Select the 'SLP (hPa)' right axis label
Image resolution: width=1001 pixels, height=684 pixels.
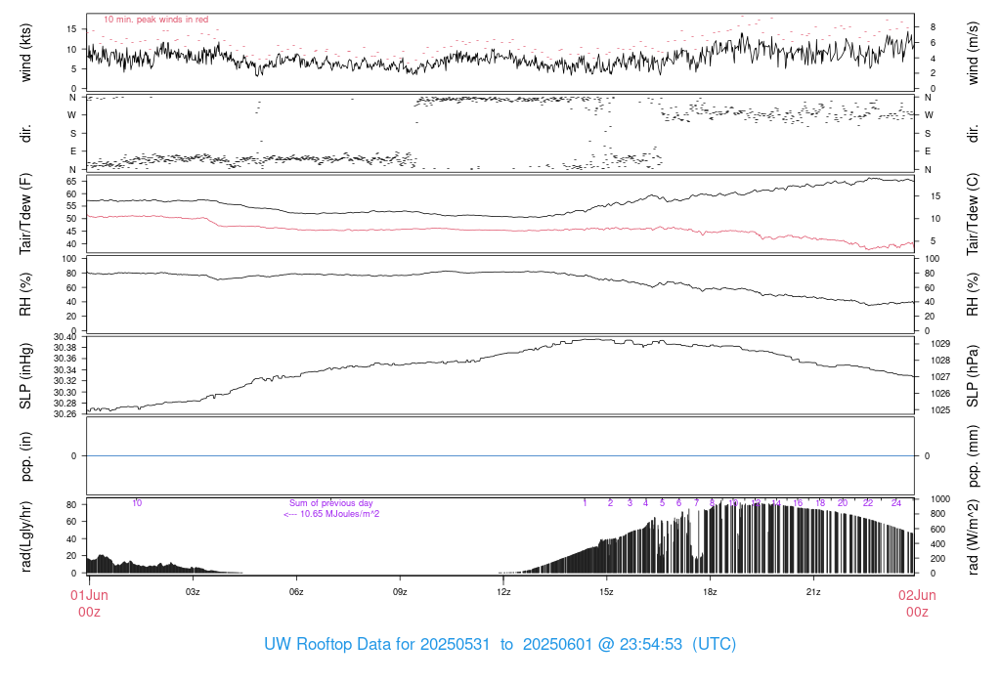click(973, 375)
